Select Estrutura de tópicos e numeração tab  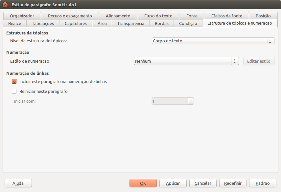pyautogui.click(x=240, y=23)
